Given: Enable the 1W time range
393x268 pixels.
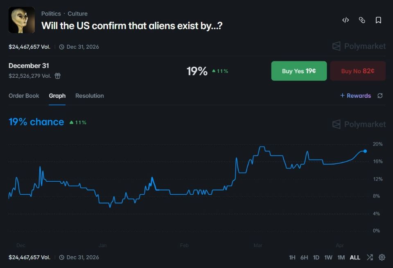Looking at the screenshot, I should point(328,257).
